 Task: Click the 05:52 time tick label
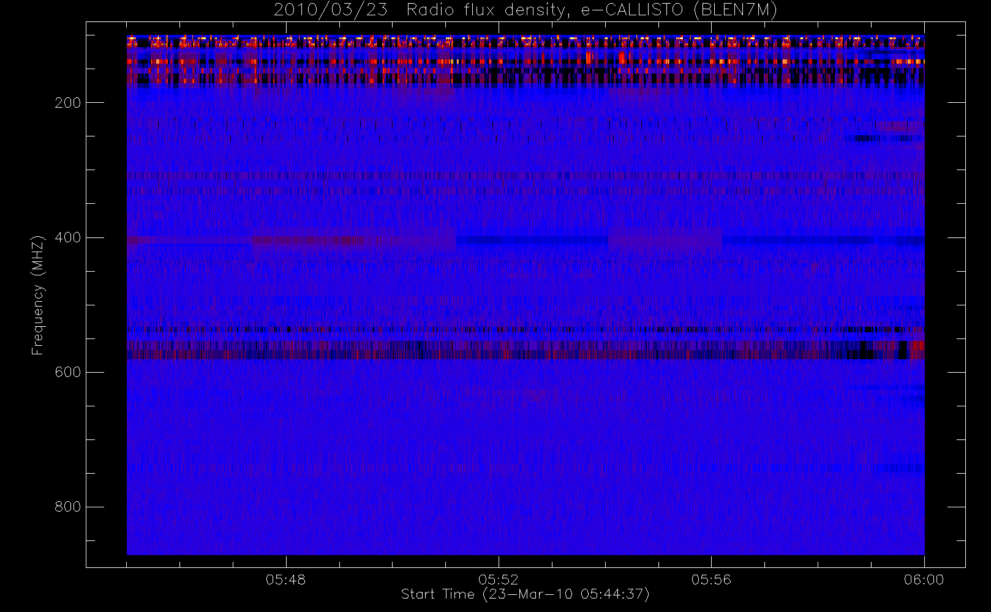point(499,580)
